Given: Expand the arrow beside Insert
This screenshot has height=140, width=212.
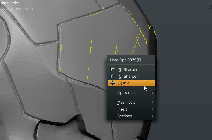Looking at the screenshot, I should pyautogui.click(x=153, y=109).
